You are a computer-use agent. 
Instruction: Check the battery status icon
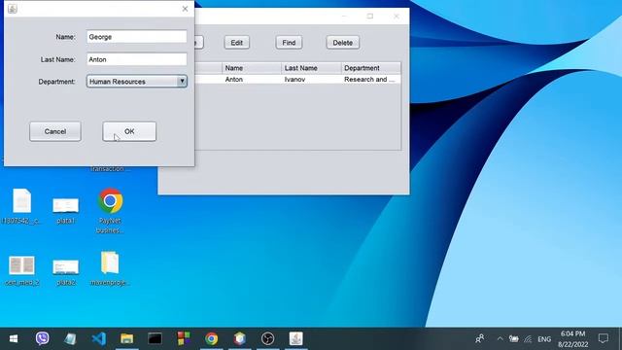[x=514, y=338]
